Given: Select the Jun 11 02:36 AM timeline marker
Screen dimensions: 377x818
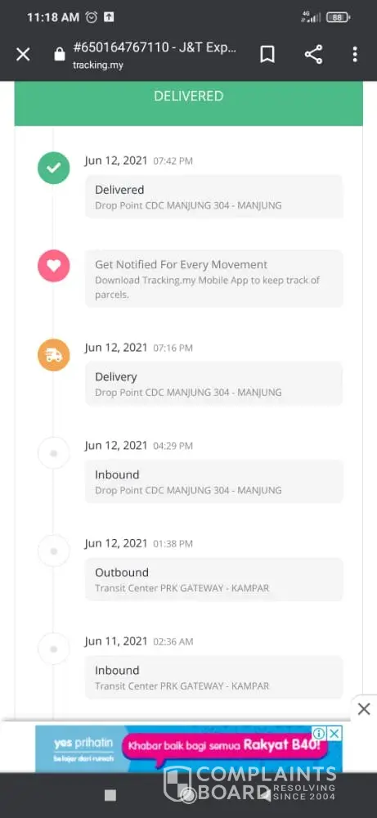Looking at the screenshot, I should (53, 649).
